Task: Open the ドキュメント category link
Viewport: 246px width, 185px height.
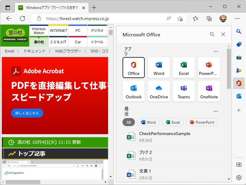Action: point(34,51)
